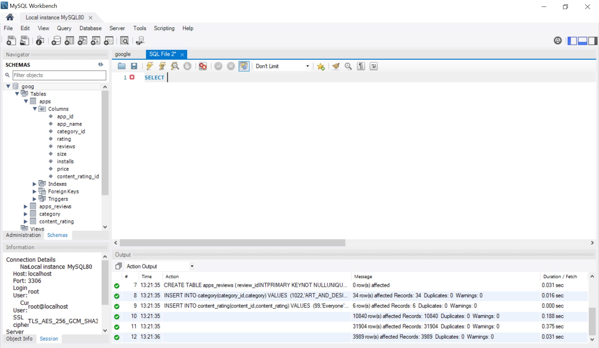
Task: Click create new schema database icon
Action: tap(56, 41)
